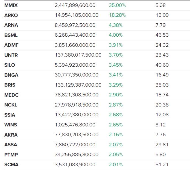Open the AKRA ticker link
Image resolution: width=190 pixels, height=170 pixels.
pos(11,135)
